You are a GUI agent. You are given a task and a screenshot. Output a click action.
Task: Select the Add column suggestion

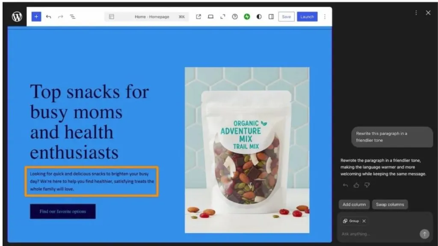(354, 205)
